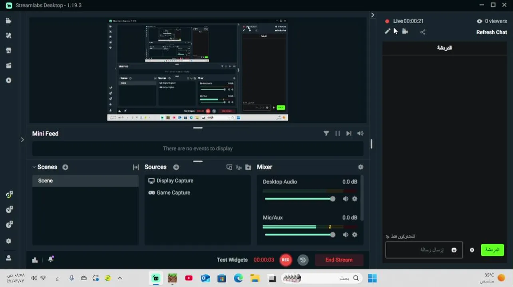Open File Explorer from the taskbar
The image size is (513, 287).
click(255, 278)
